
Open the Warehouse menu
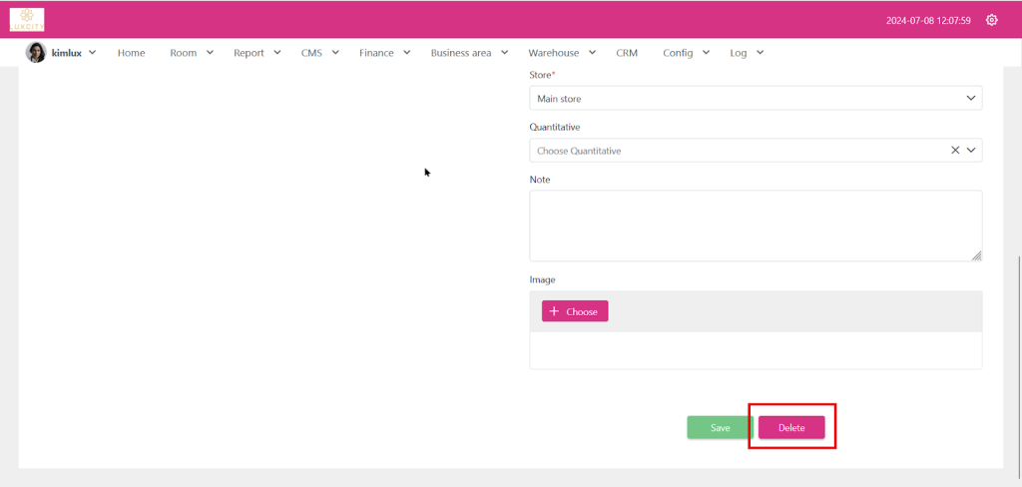coord(561,53)
